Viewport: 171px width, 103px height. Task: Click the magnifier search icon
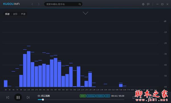click(x=80, y=4)
